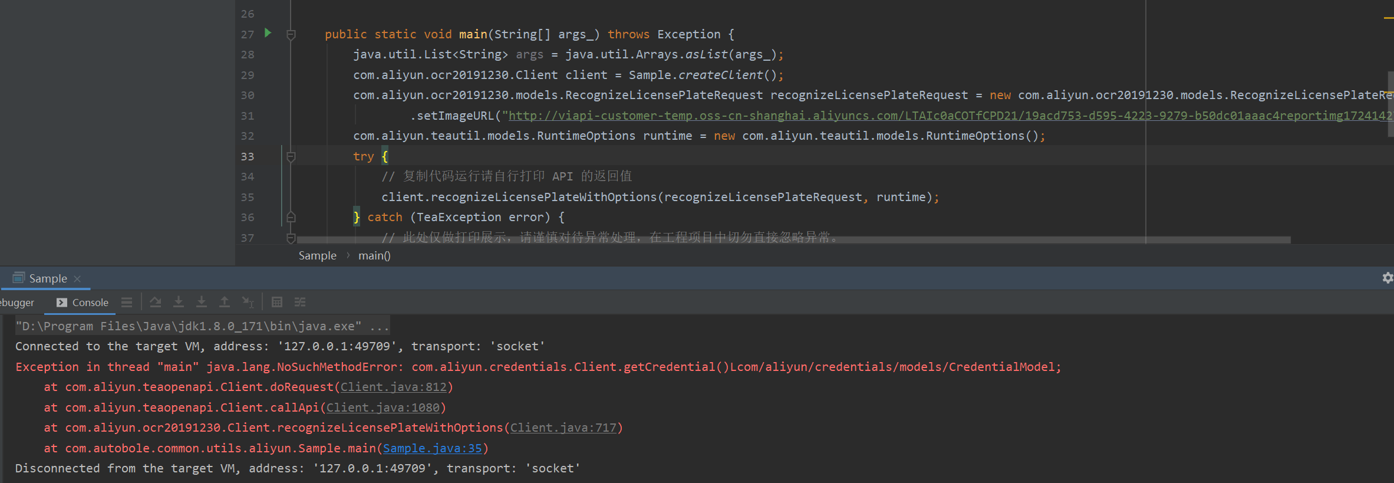This screenshot has width=1394, height=483.
Task: Open debug tool window settings gear
Action: coord(1388,278)
